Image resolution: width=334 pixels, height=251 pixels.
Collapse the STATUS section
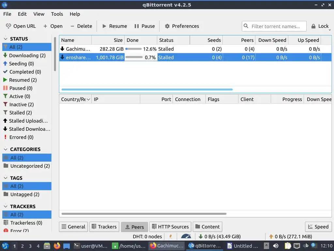pyautogui.click(x=6, y=39)
